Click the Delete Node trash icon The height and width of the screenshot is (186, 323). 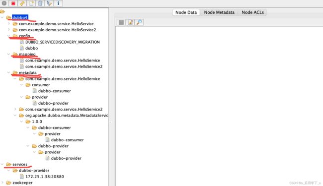(40, 3)
